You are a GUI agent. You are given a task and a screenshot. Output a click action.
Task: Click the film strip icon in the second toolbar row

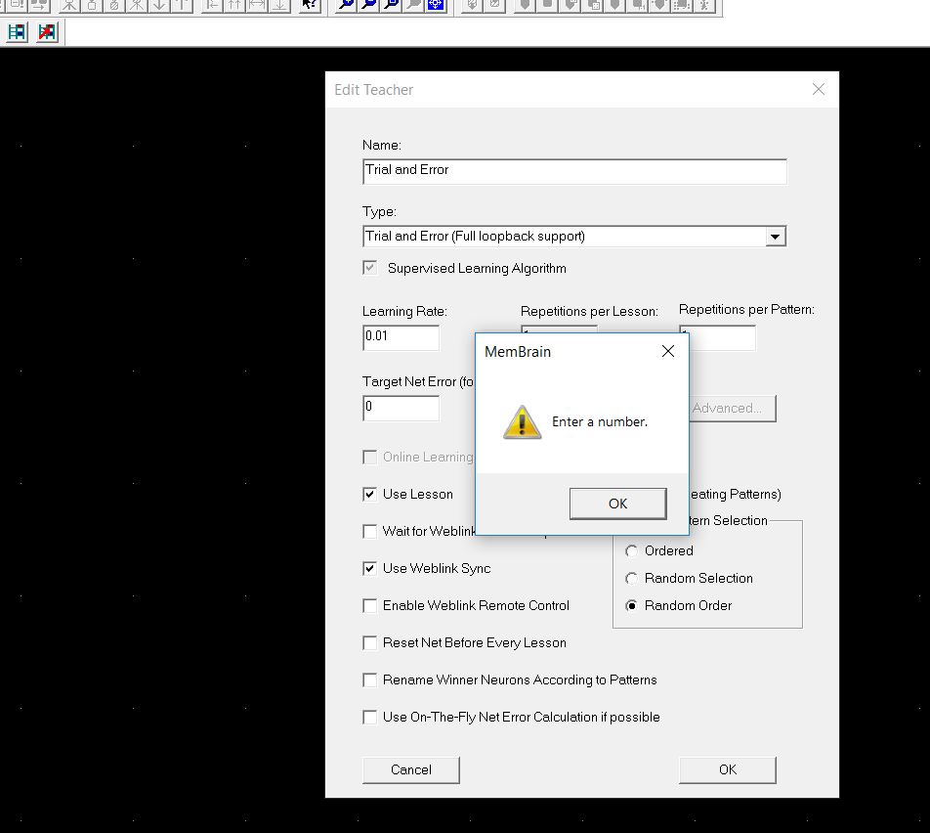pyautogui.click(x=17, y=32)
